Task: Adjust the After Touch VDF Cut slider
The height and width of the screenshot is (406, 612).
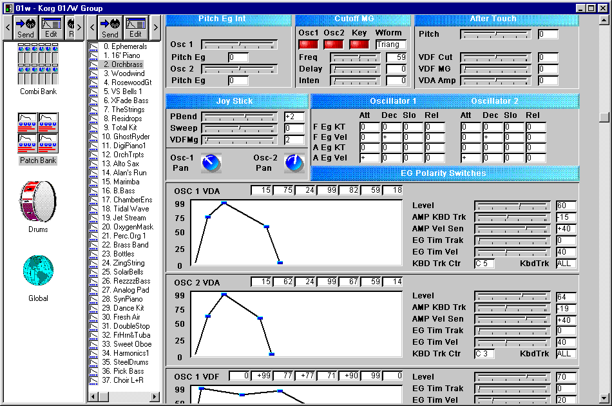Action: tap(495, 58)
